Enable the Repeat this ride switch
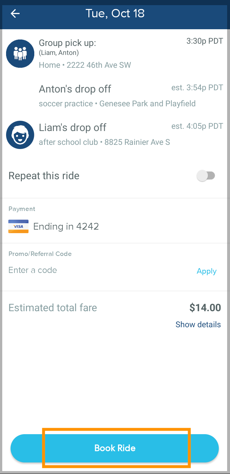 206,176
